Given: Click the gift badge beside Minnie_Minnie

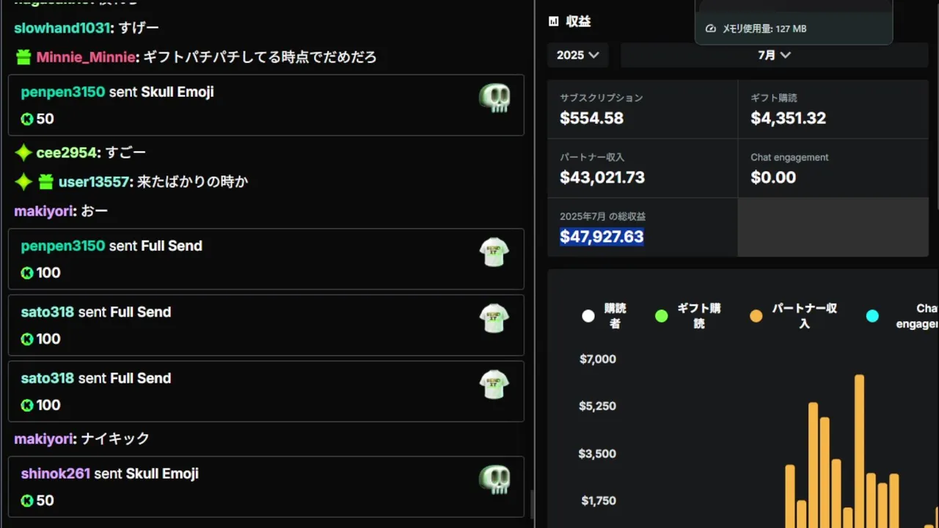Looking at the screenshot, I should click(x=23, y=57).
